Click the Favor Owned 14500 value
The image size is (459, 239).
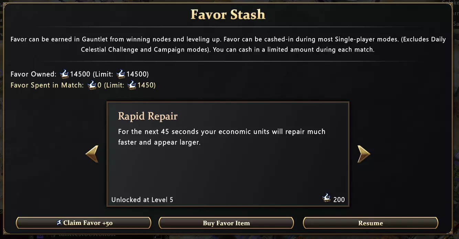[x=80, y=74]
